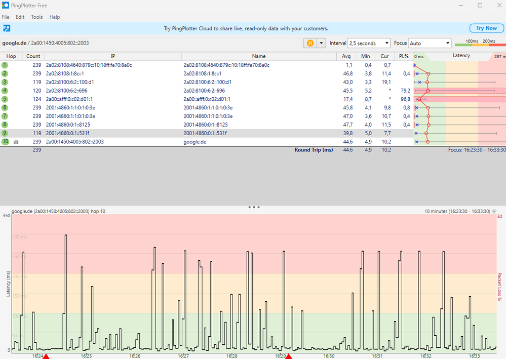Click the hop 4 green circle icon
The height and width of the screenshot is (359, 506).
[x=5, y=91]
